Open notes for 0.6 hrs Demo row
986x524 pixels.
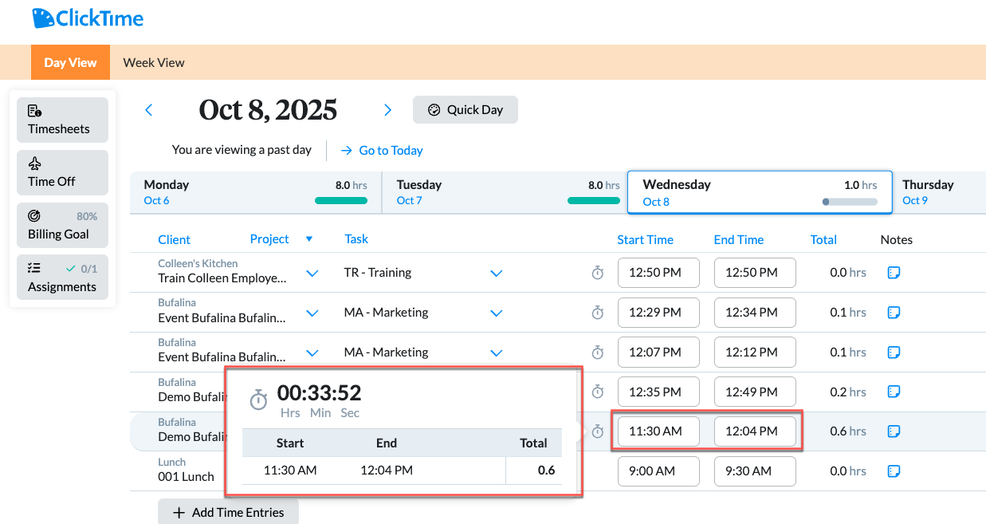[894, 431]
